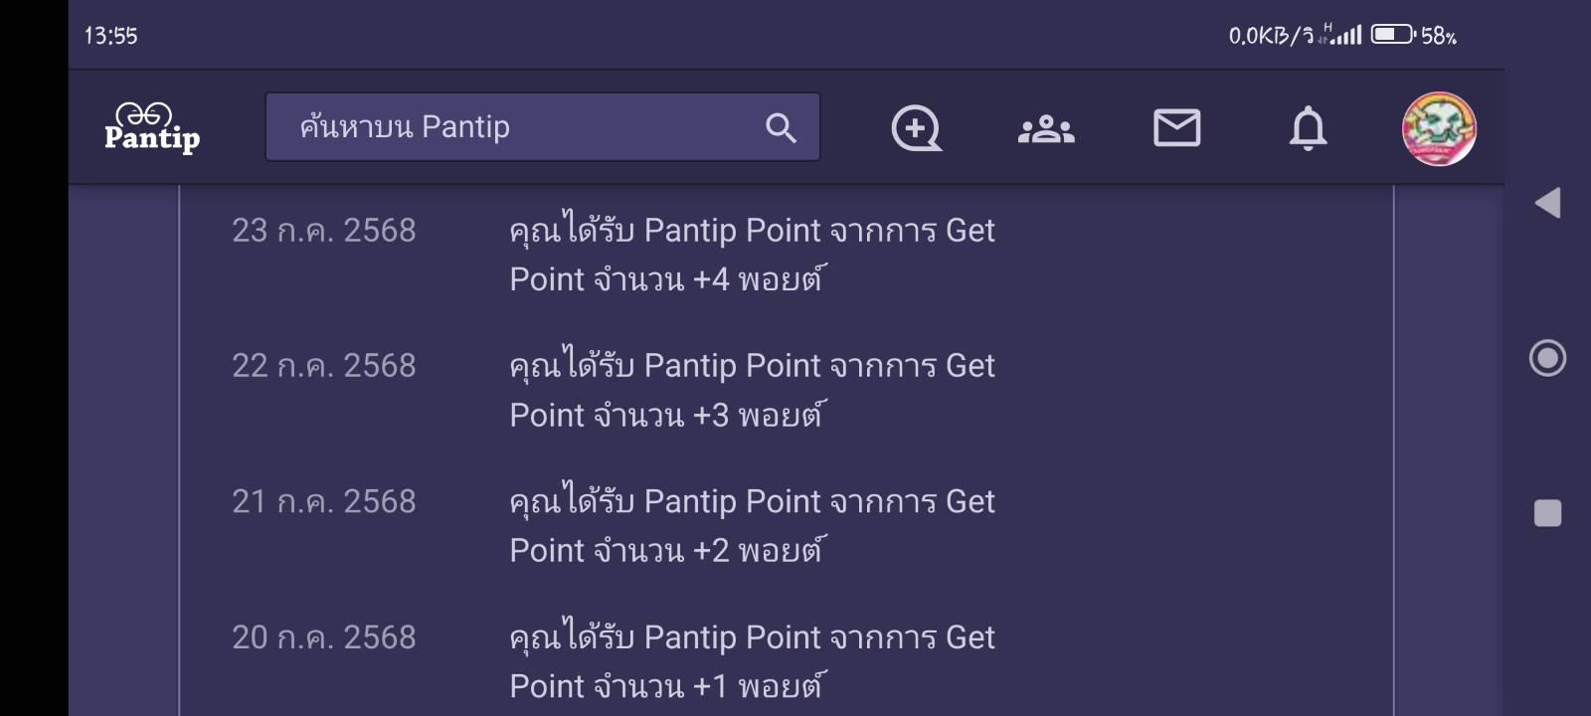1591x716 pixels.
Task: Open the +4 พอยต์ Get Point record
Action: click(752, 255)
